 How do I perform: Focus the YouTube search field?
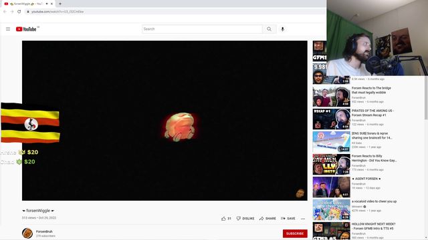coord(202,29)
